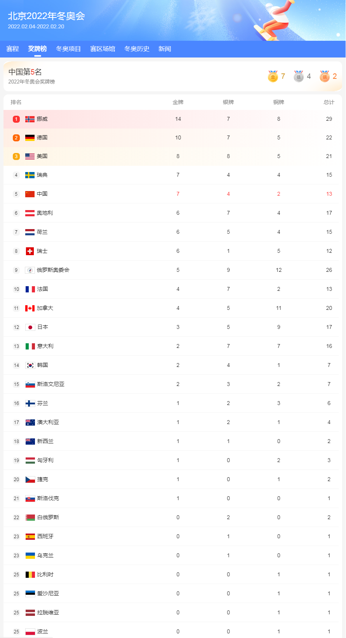Viewport: 346px width, 638px height.
Task: Click the Russian Olympic Committee flag icon
Action: coord(30,270)
